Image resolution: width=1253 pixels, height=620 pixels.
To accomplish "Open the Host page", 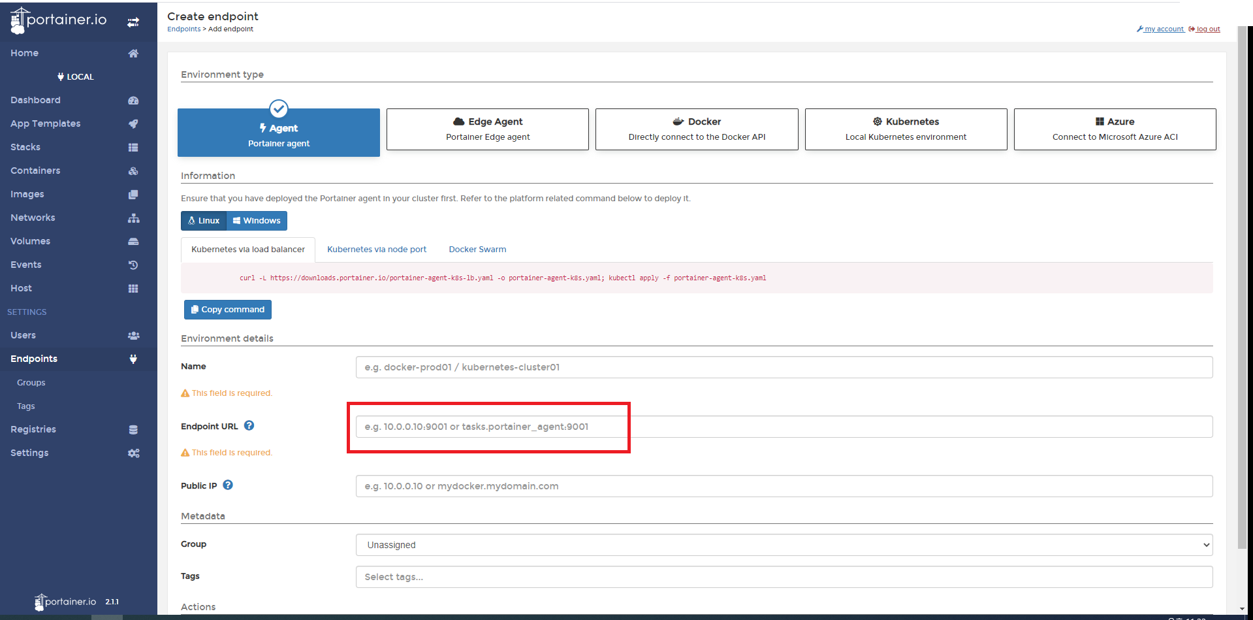I will point(78,289).
